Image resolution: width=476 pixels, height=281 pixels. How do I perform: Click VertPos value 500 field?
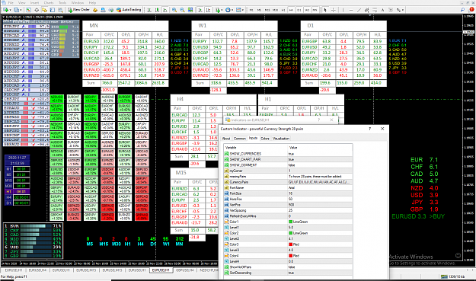click(x=320, y=205)
